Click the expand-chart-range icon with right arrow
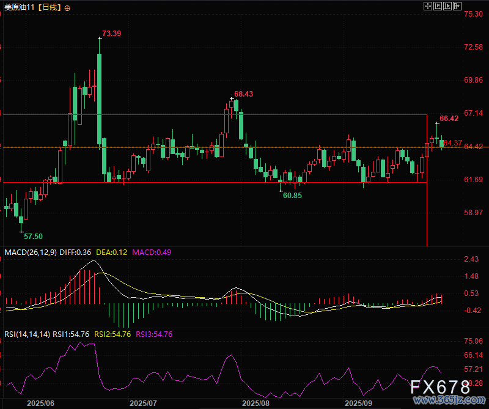489x409 pixels. [447, 6]
